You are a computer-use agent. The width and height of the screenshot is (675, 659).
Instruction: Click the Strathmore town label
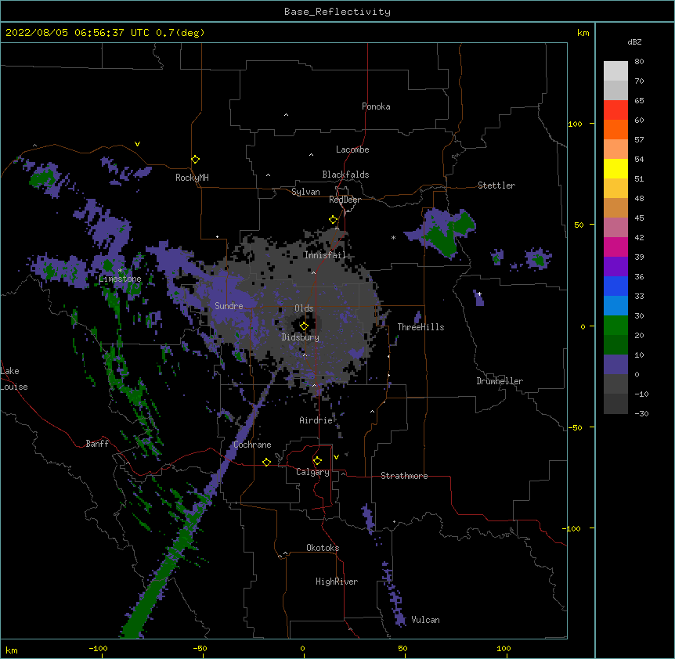coord(404,476)
